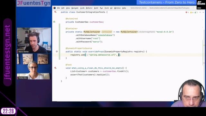Click the when_using_a_clean_db_this_should_be_empty method name
206x116 pixels.
coord(97,68)
